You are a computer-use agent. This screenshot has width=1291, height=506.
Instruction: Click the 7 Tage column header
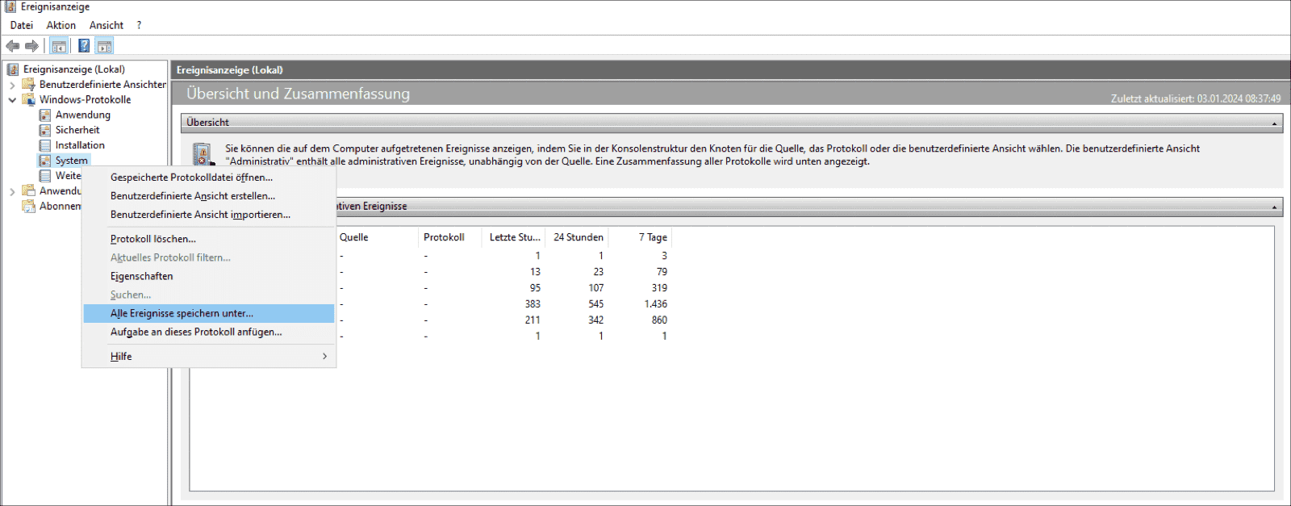(x=641, y=237)
